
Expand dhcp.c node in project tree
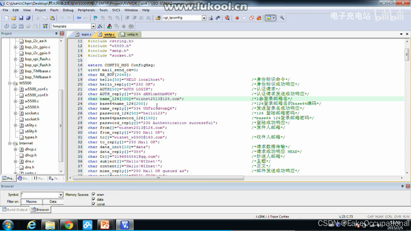(16, 149)
